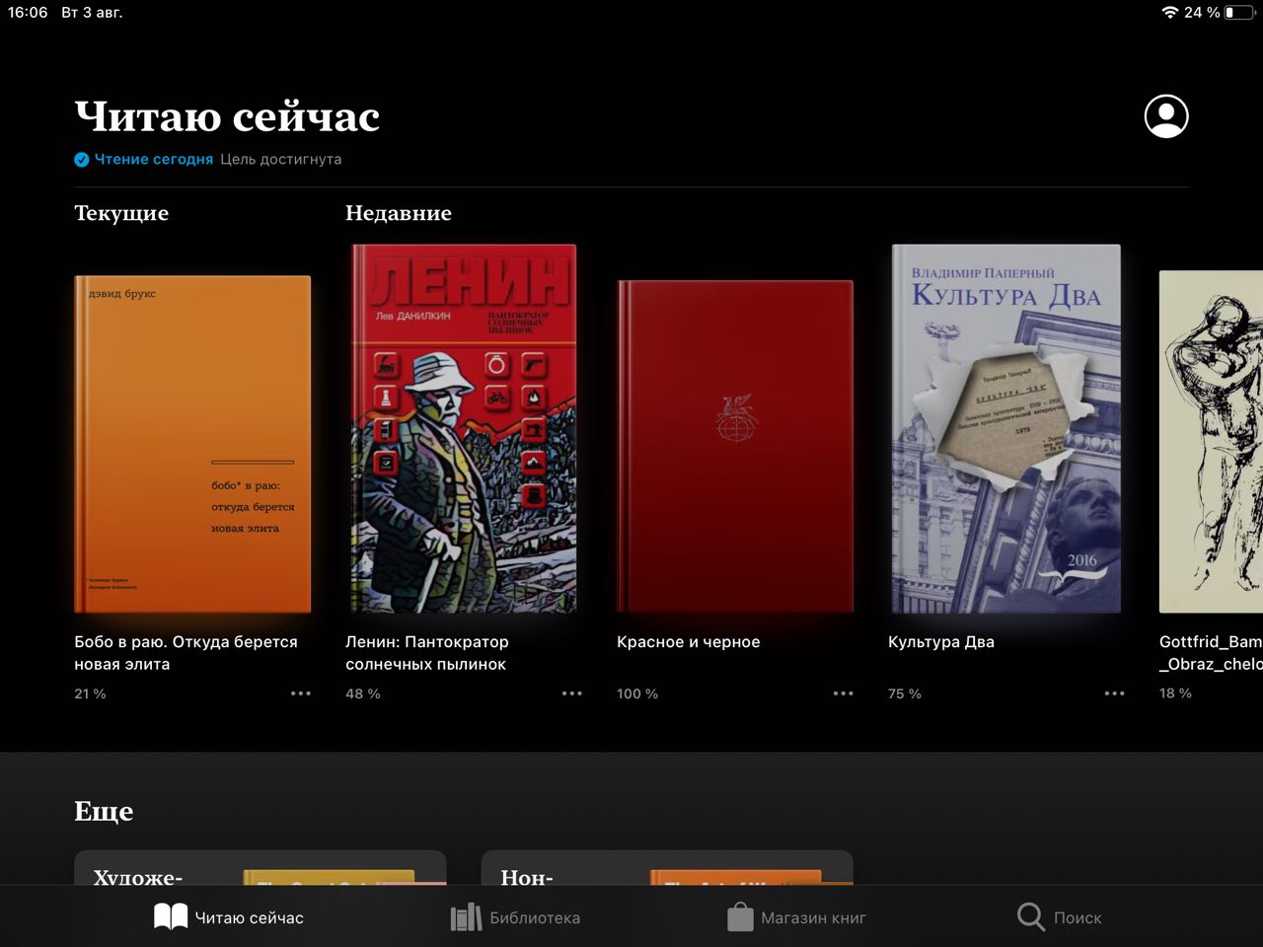Tap the Недавние section heading
The image size is (1263, 947).
399,213
